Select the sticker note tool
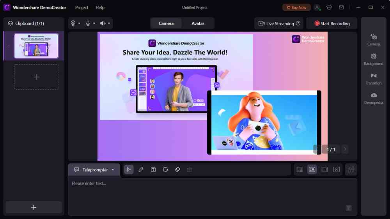The image size is (390, 219). point(165,170)
